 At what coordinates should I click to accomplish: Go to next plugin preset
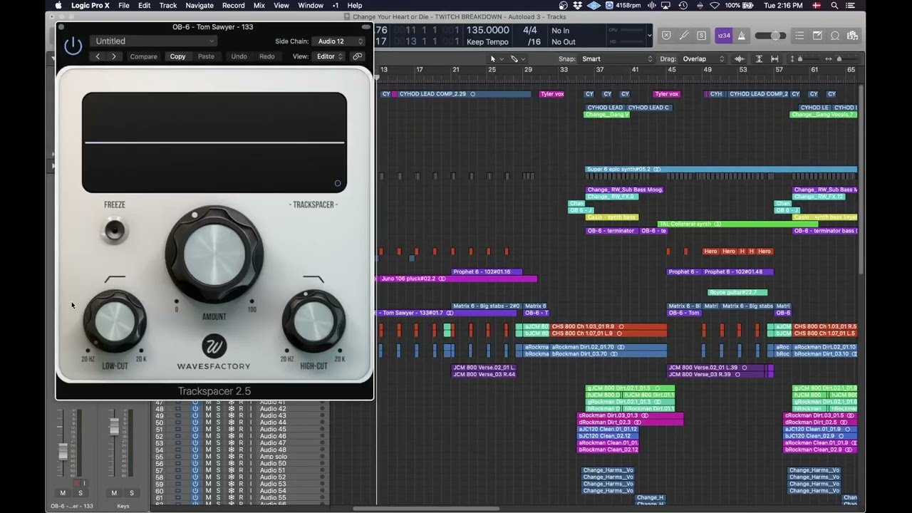tap(114, 56)
